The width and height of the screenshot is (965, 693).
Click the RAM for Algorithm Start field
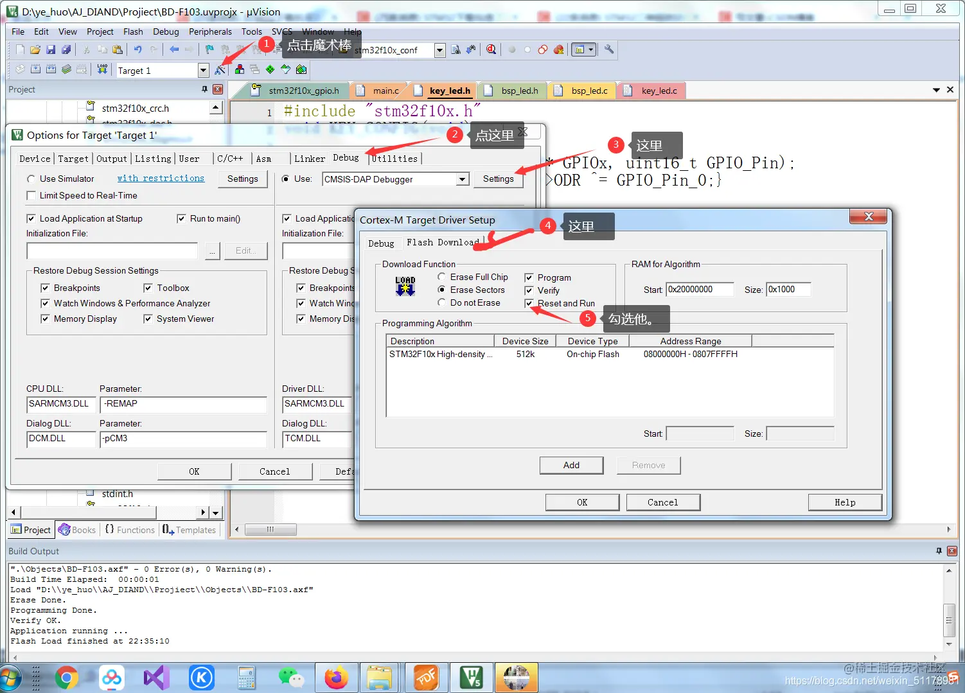[x=700, y=290]
